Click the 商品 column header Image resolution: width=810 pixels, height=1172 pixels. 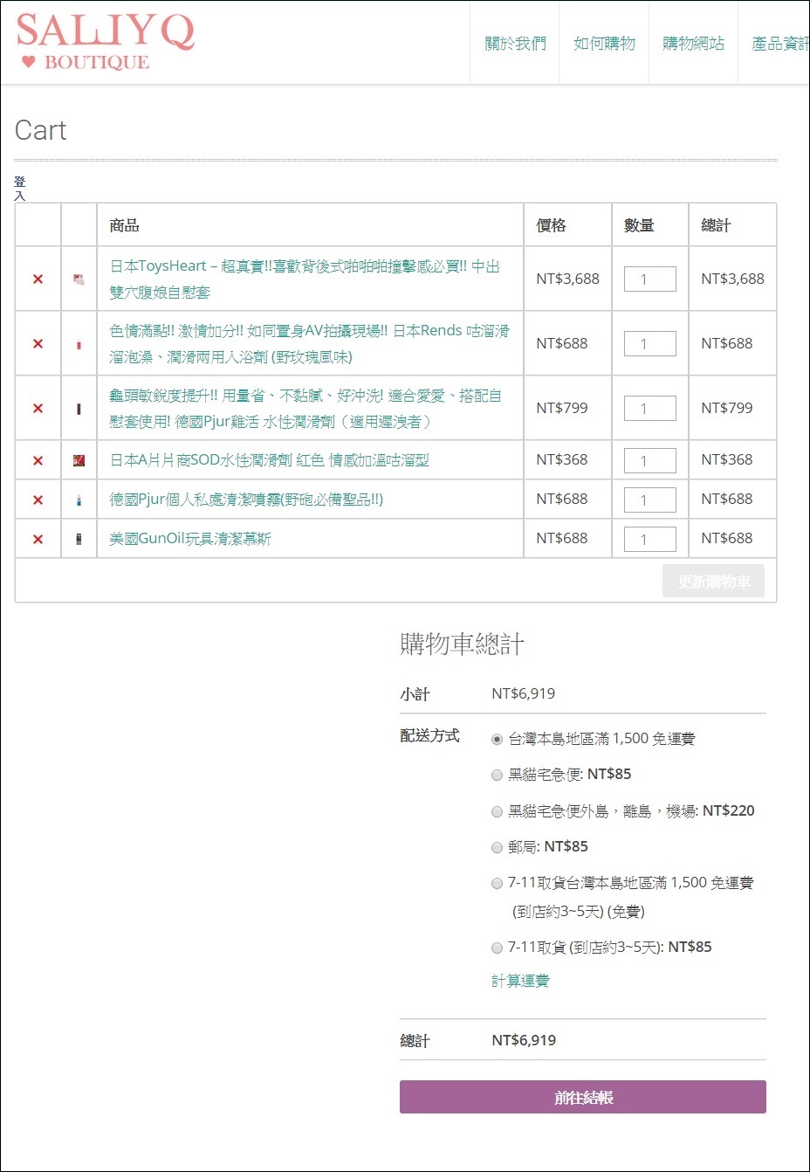(124, 225)
